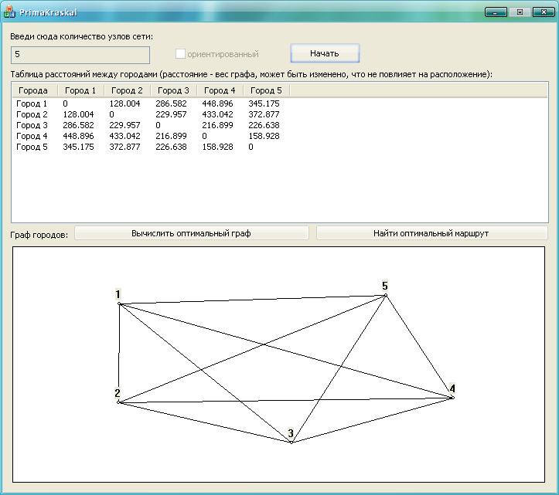
Task: Select the Город 2 table row label
Action: tap(32, 114)
